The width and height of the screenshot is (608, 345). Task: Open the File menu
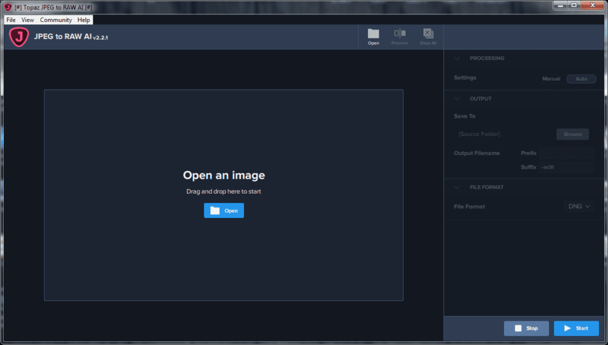coord(11,20)
